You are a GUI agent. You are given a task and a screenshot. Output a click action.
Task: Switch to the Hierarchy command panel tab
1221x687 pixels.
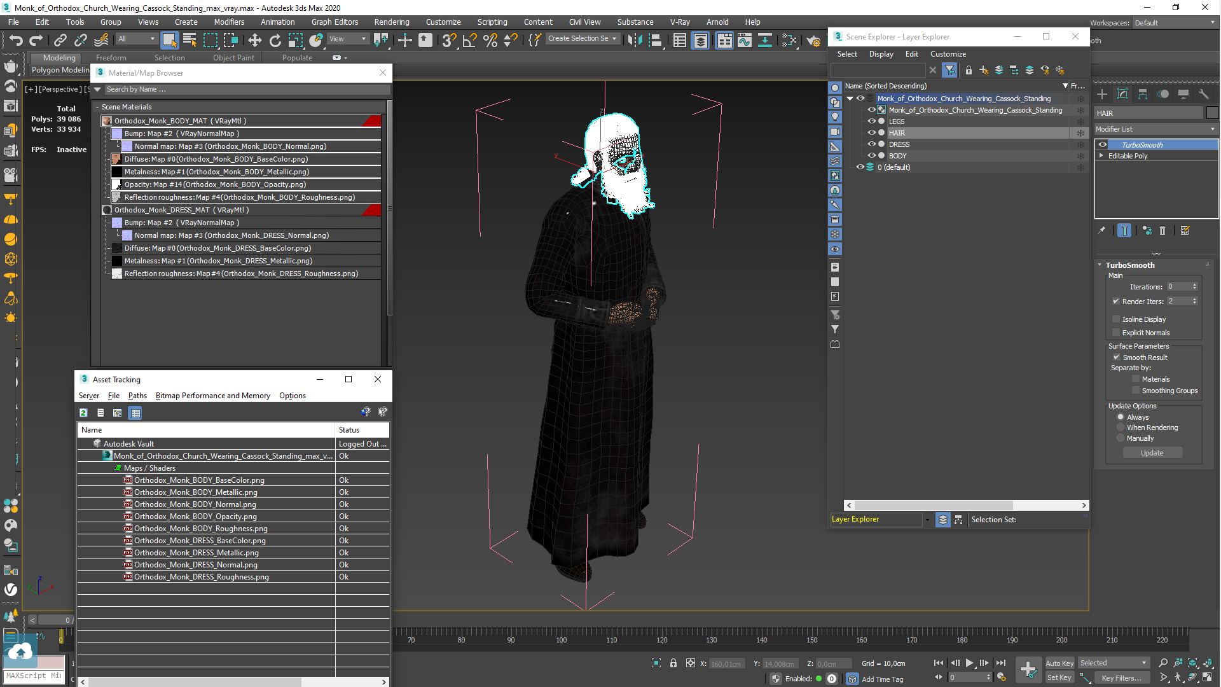point(1143,94)
